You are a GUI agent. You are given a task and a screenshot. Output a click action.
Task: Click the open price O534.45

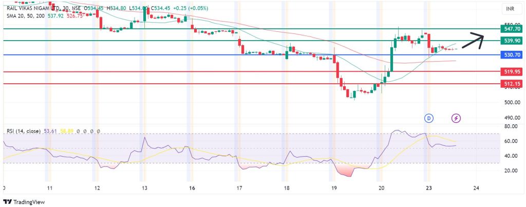coord(93,7)
